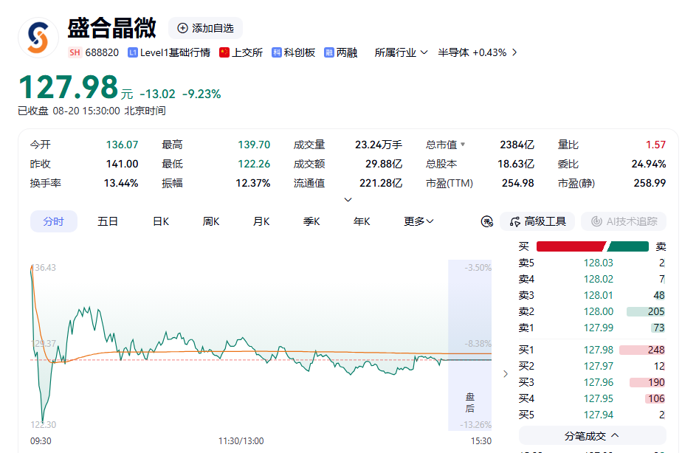
Task: Click the 委比 value 24.94%
Action: (649, 164)
